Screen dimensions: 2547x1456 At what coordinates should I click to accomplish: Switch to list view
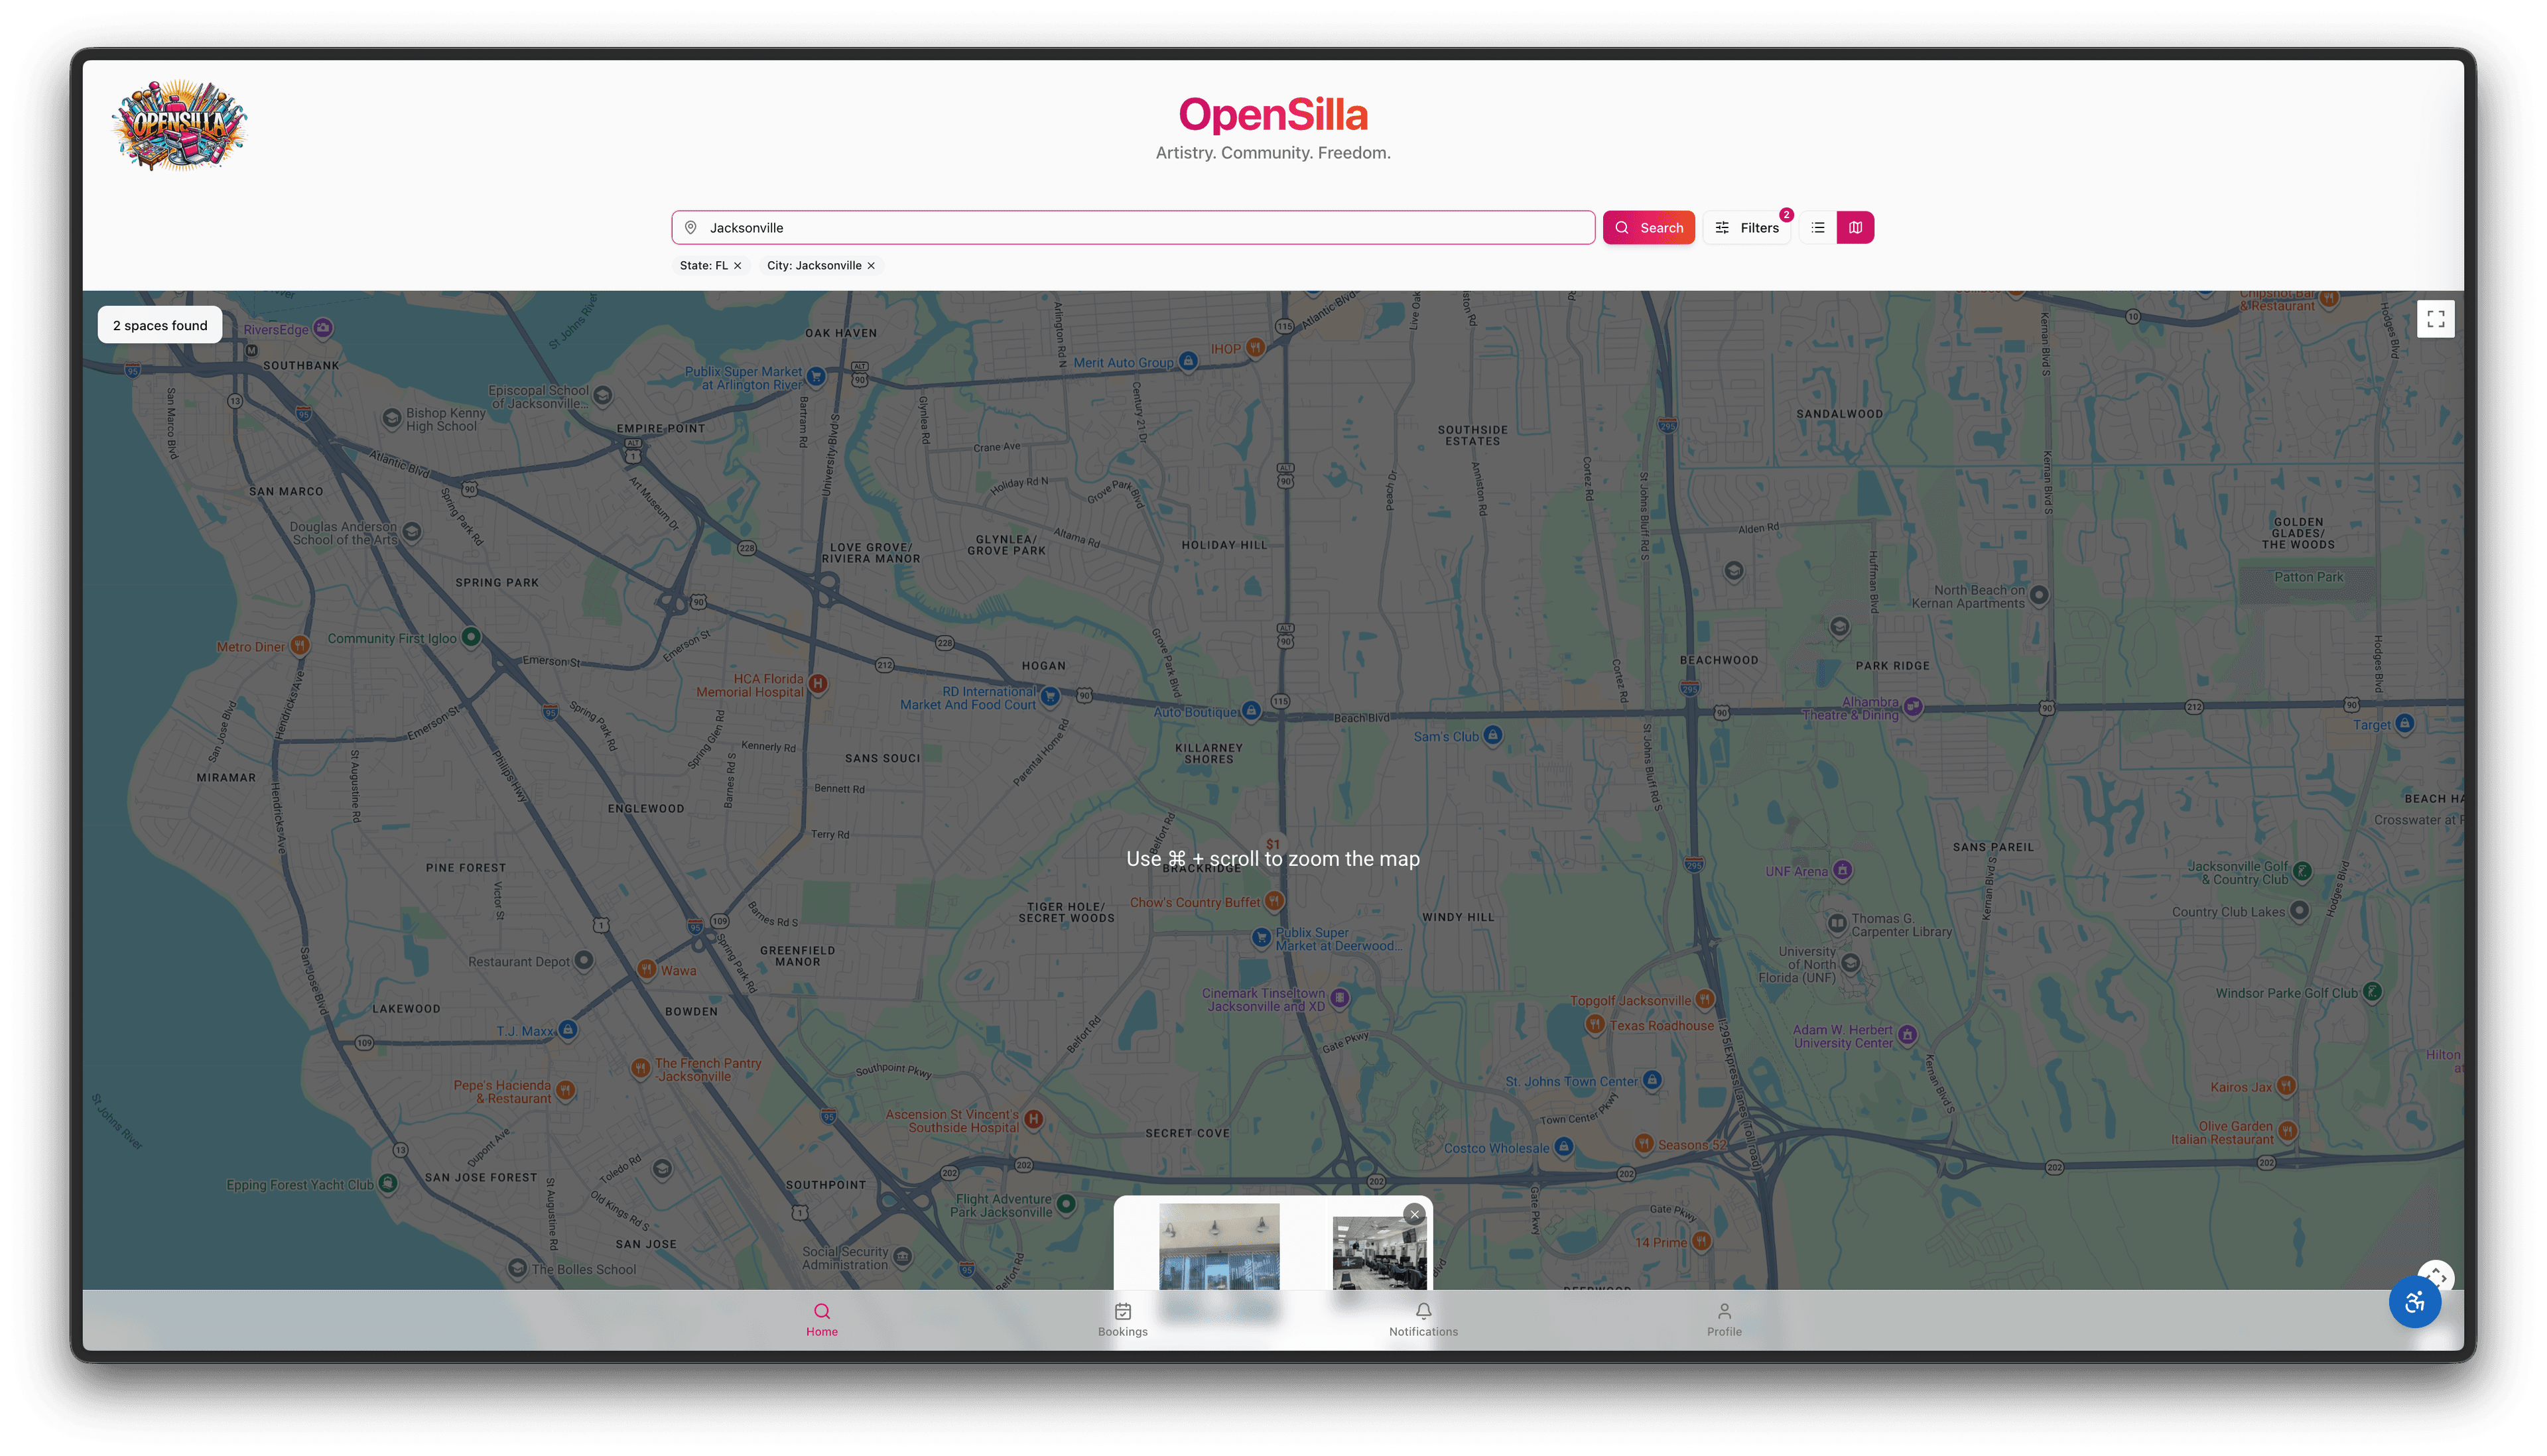tap(1817, 227)
